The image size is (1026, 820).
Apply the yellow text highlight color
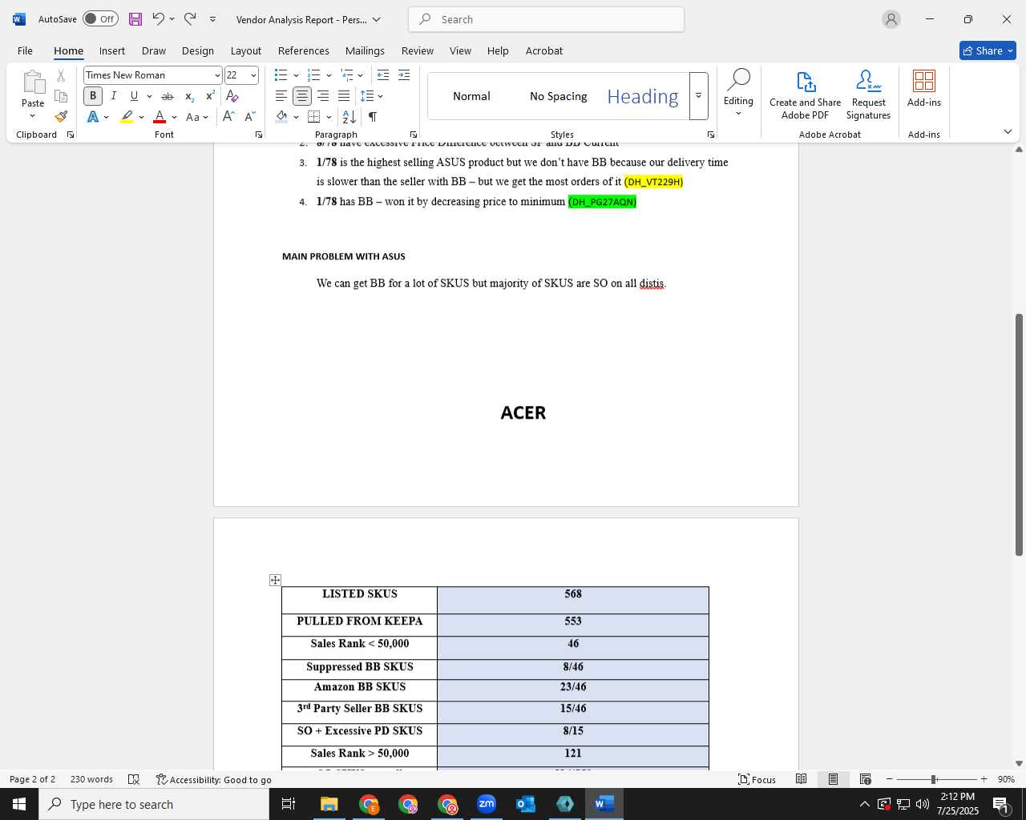pyautogui.click(x=127, y=117)
